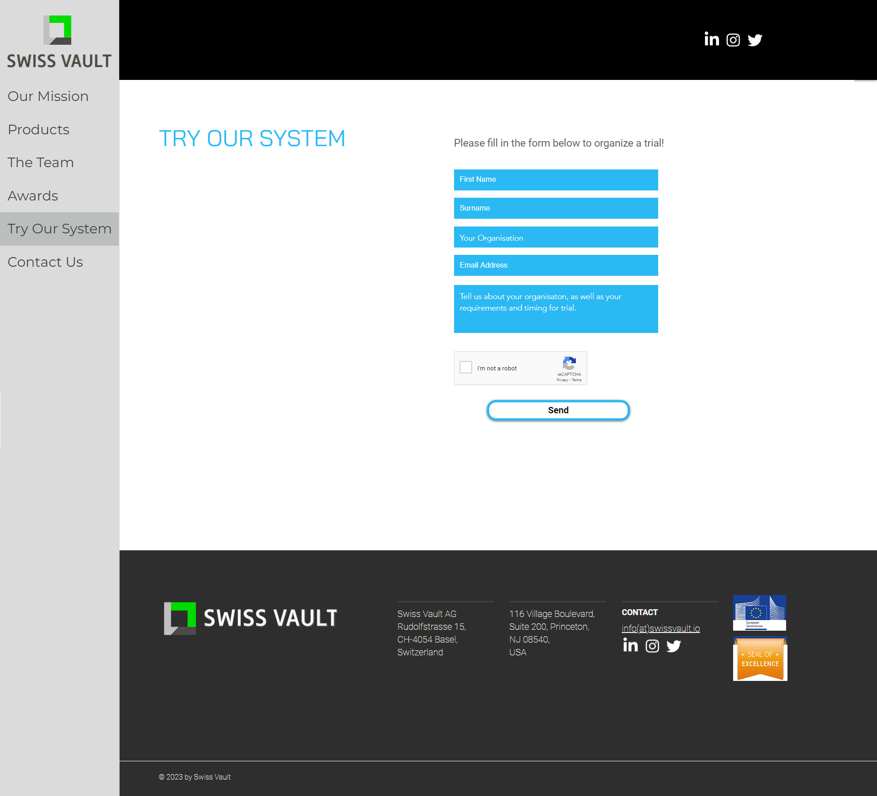Screen dimensions: 877x796
Task: Open the Products menu item
Action: coord(39,130)
